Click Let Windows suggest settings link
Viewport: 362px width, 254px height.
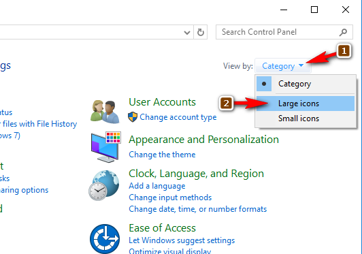click(x=182, y=240)
